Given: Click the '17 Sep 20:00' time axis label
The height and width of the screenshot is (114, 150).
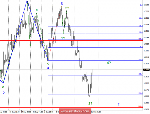Looking at the screenshot, I should tap(26, 112).
